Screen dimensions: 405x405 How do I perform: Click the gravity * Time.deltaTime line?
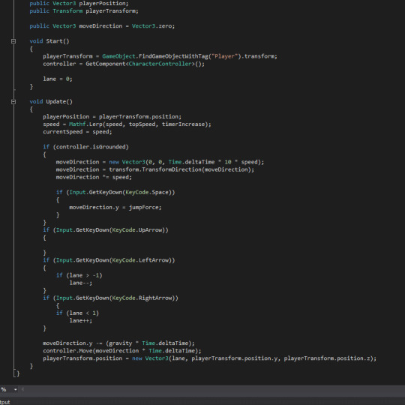coord(118,343)
